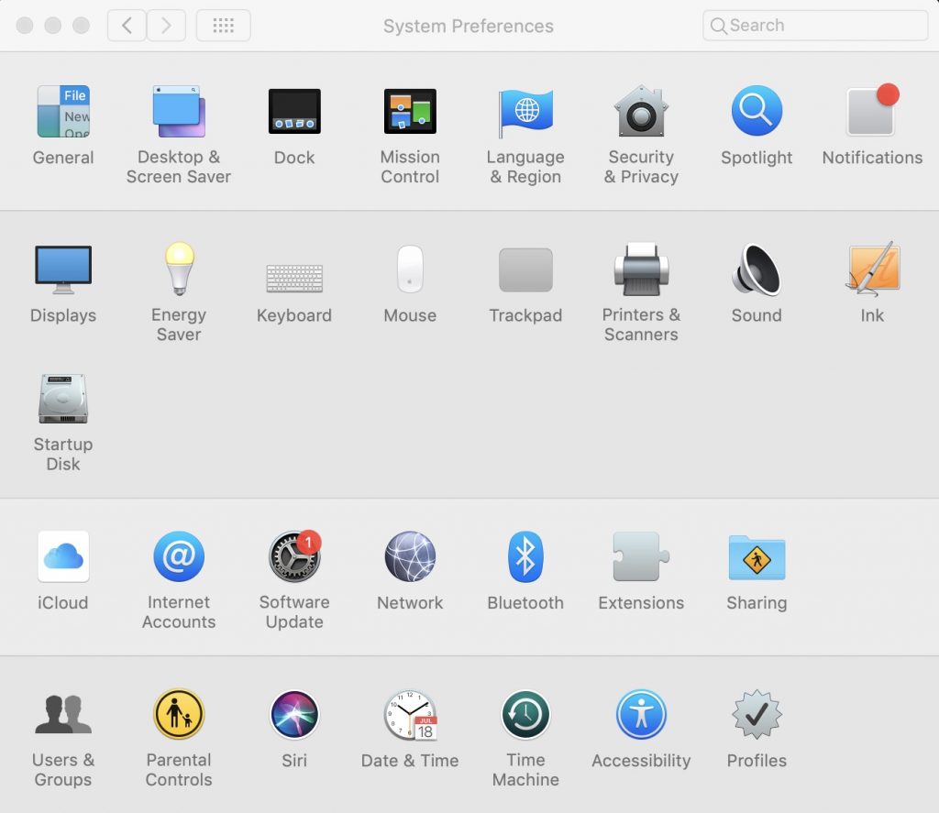Open Accessibility settings

641,715
